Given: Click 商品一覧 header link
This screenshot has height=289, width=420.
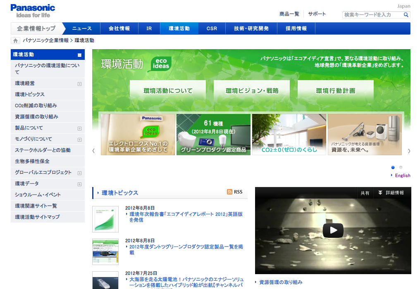Looking at the screenshot, I should [289, 14].
